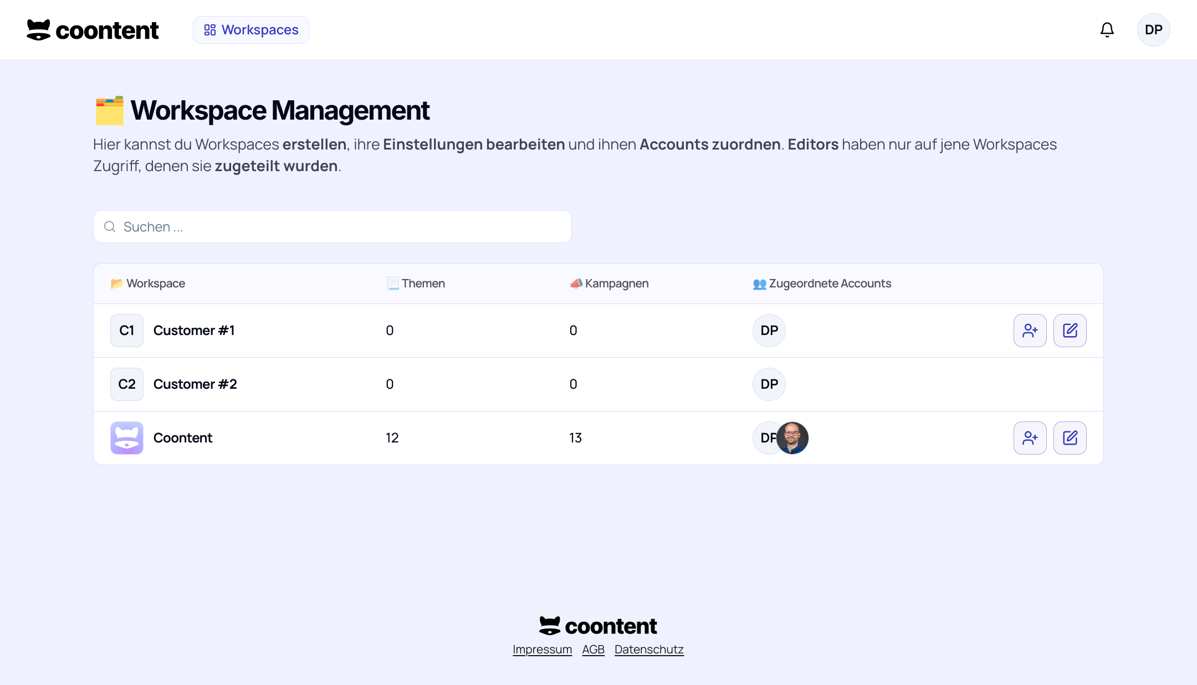Focus the Suchen search field
This screenshot has width=1197, height=685.
coord(332,226)
